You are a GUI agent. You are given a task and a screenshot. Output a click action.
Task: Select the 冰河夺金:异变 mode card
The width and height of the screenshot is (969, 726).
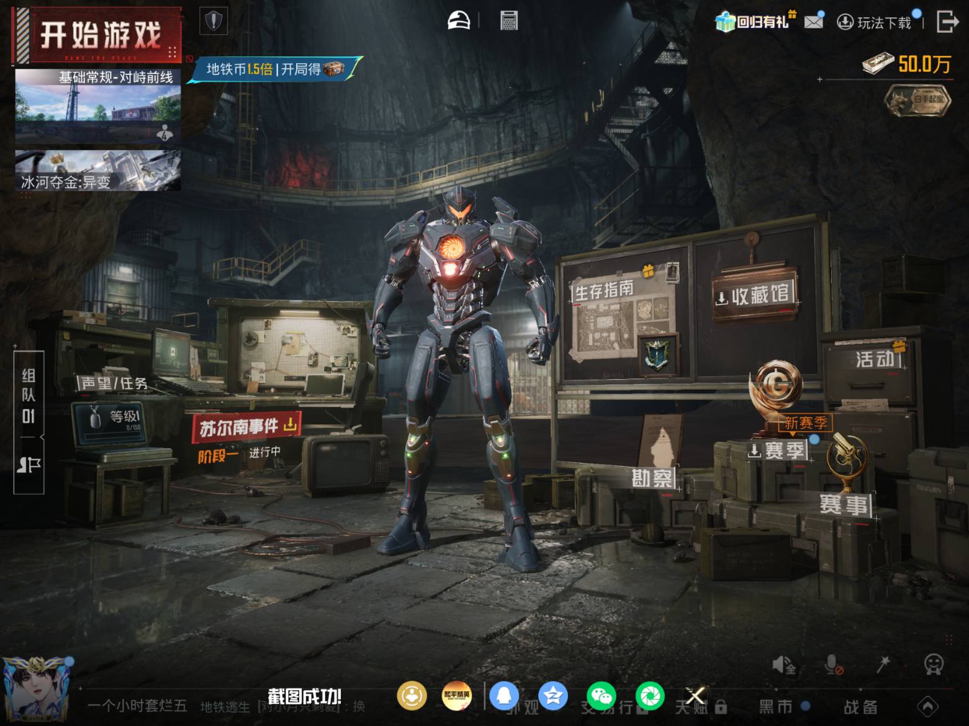98,170
